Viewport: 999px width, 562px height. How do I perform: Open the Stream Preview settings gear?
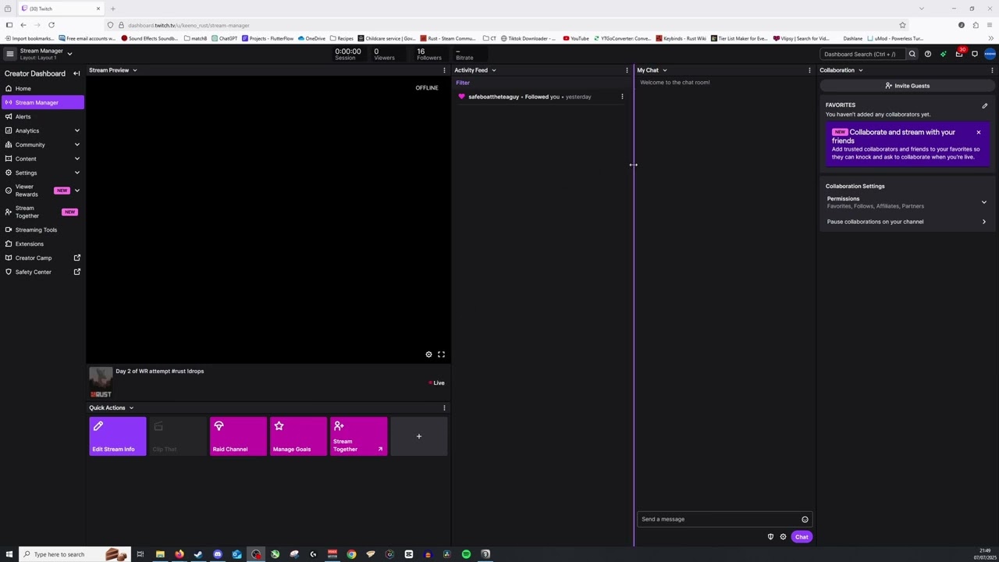pos(428,354)
